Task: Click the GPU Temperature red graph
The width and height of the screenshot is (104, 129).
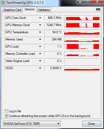Action: (82, 32)
